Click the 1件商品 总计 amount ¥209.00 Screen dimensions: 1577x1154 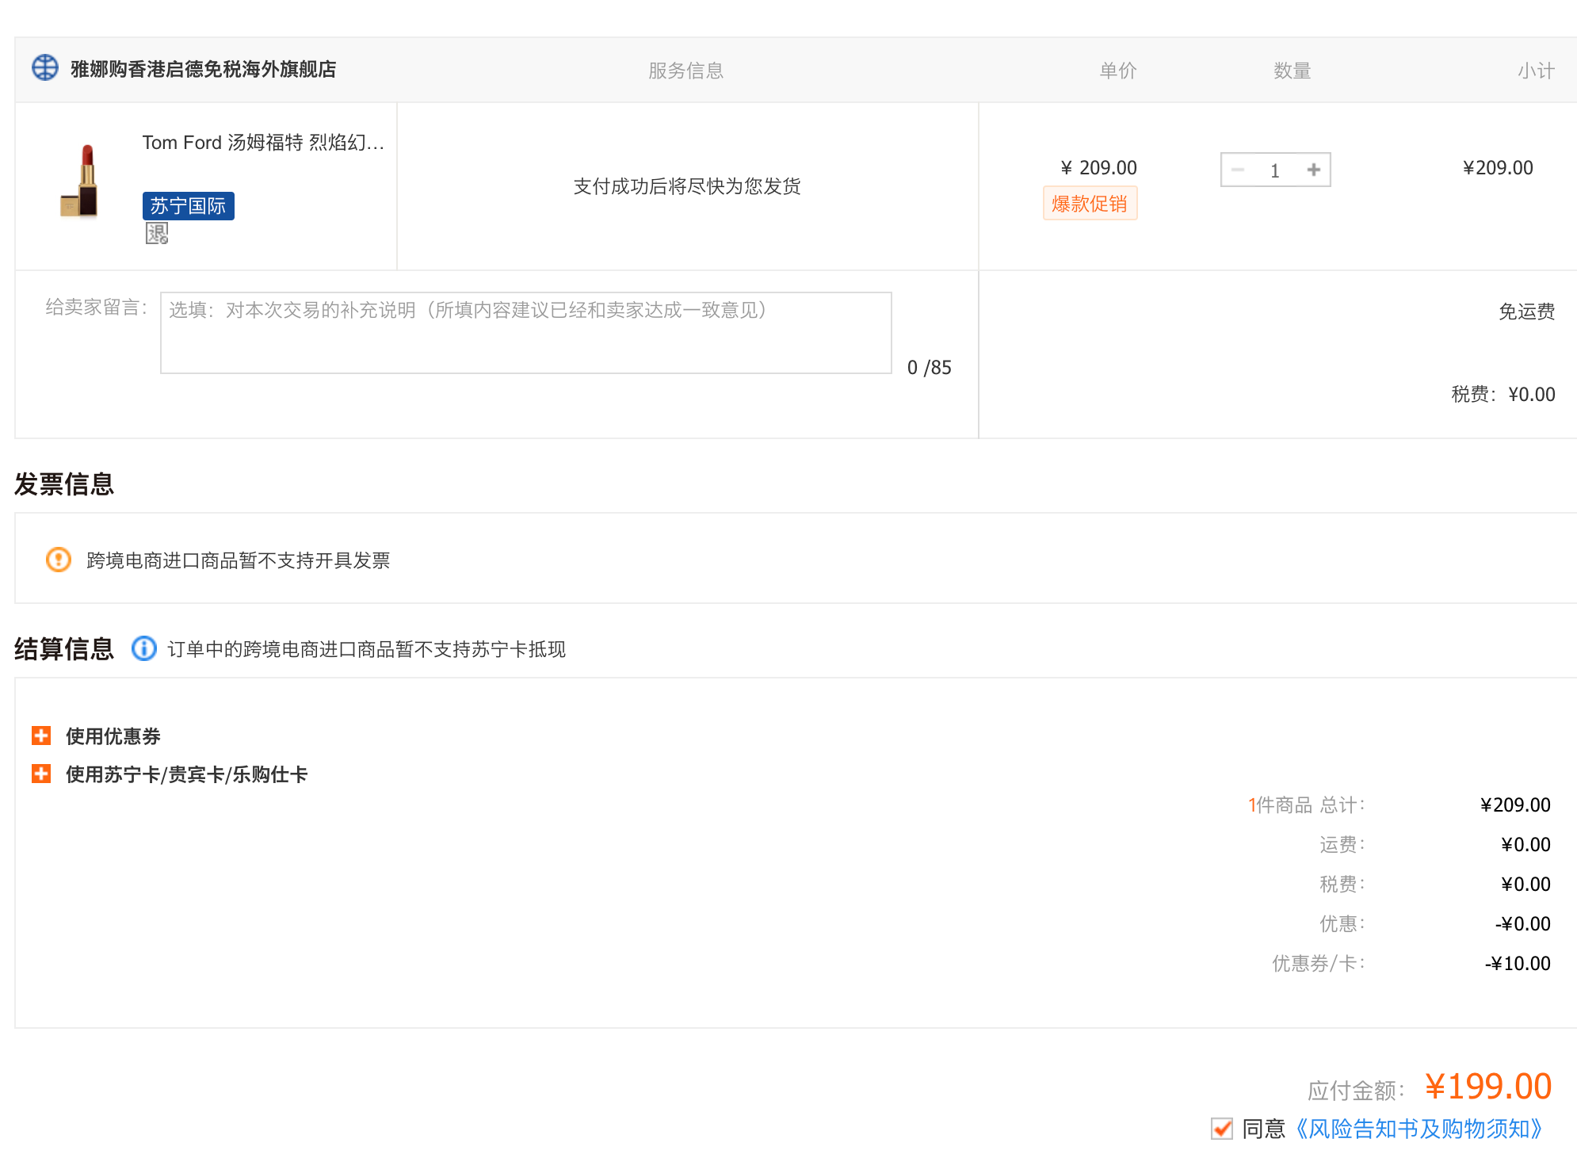(x=1515, y=805)
